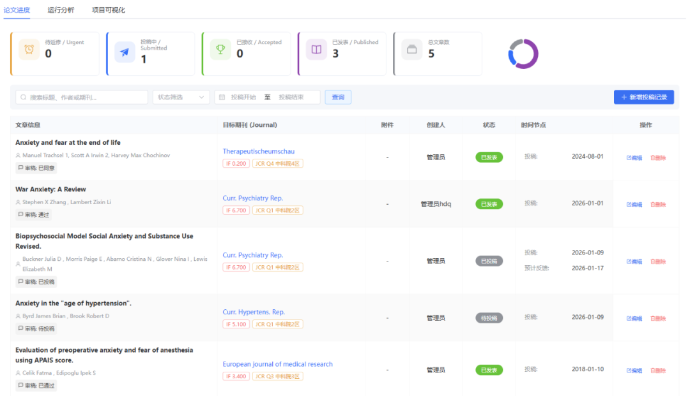Click the Submitted paper plane icon
This screenshot has height=396, width=690.
pos(125,52)
